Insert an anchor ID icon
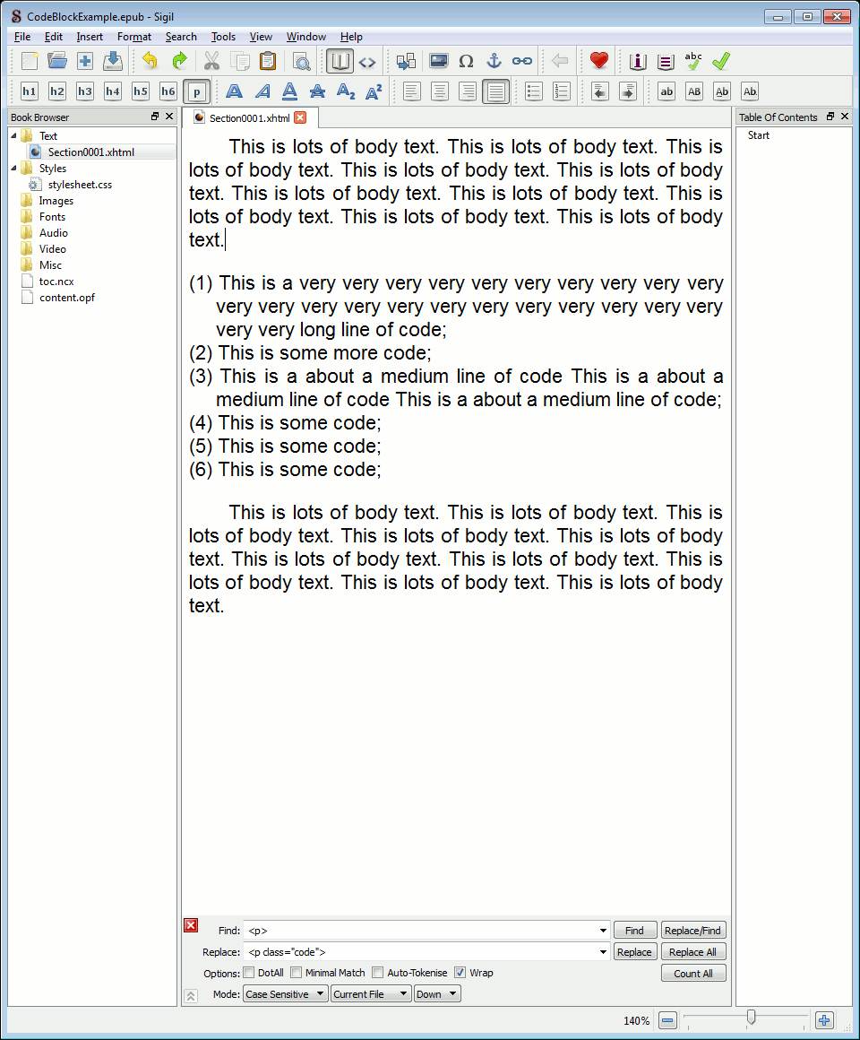 tap(494, 62)
